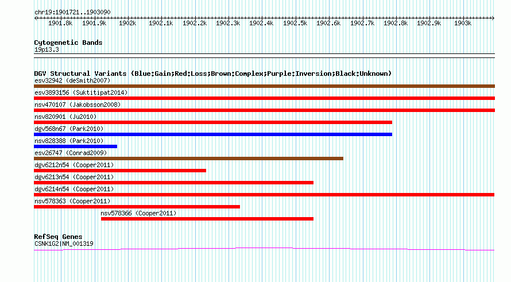Click the magenta CSNK1G2 gene track line
This screenshot has height=282, width=511.
point(264,249)
